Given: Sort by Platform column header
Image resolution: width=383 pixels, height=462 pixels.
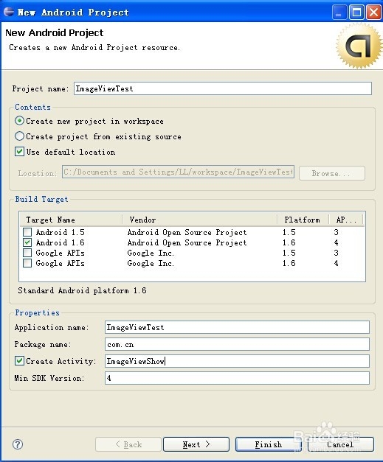Looking at the screenshot, I should pos(303,220).
